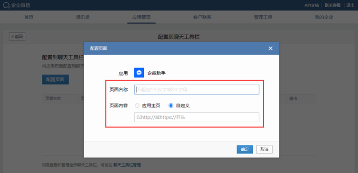Click the 企微助手 app name text

[x=157, y=73]
